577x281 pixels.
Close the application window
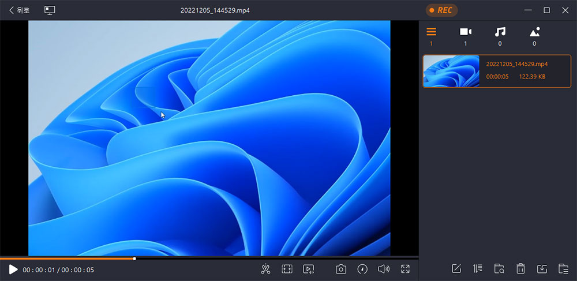pyautogui.click(x=565, y=10)
